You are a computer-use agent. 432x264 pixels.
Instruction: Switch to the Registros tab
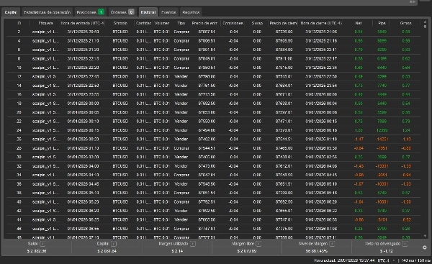(191, 12)
